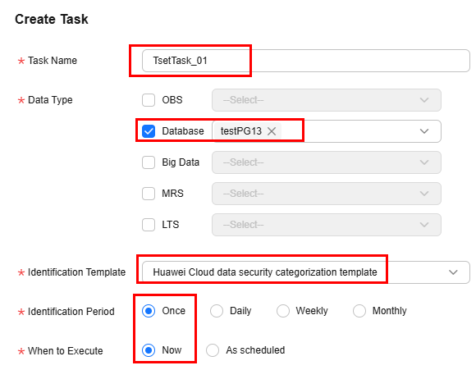Click the Huawei Cloud data security template text

coord(265,272)
